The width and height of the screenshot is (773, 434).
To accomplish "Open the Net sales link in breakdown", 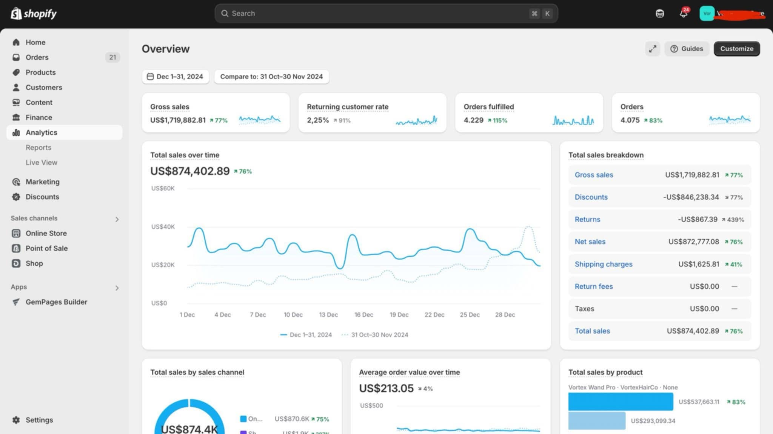I will pos(590,242).
